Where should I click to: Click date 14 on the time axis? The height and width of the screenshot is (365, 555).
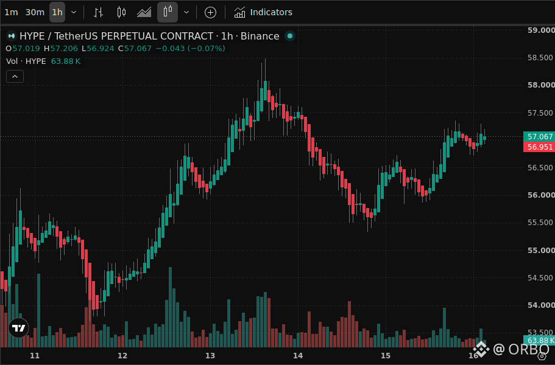point(298,355)
